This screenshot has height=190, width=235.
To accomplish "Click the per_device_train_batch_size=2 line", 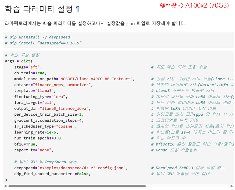I will click(x=49, y=114).
